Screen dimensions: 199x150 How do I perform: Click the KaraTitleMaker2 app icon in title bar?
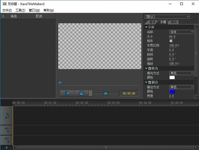[4, 4]
